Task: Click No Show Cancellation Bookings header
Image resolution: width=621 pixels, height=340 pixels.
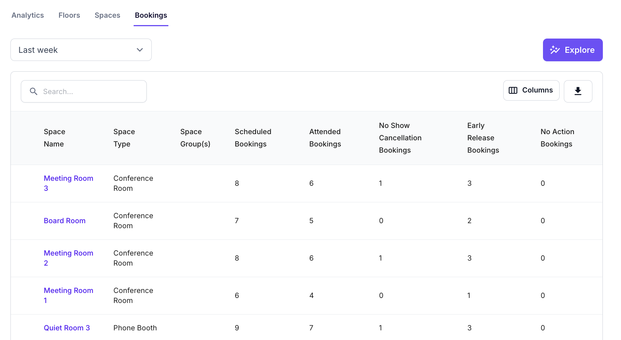Action: 400,138
